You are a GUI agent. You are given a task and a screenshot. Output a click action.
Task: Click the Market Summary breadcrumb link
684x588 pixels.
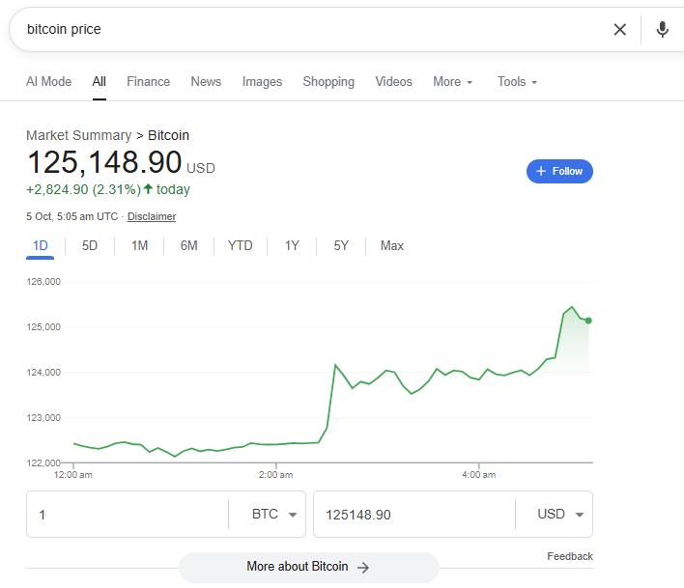[x=78, y=135]
